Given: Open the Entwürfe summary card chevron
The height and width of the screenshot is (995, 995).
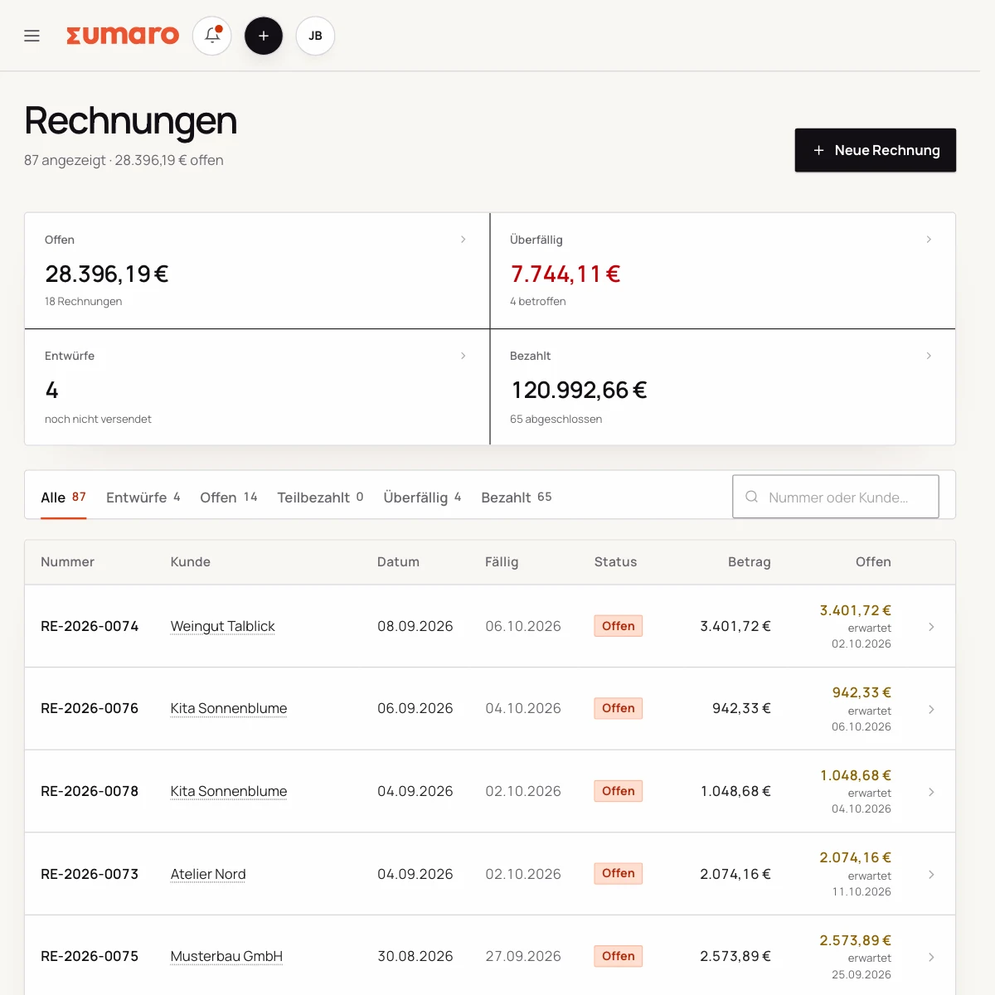Looking at the screenshot, I should pyautogui.click(x=463, y=356).
